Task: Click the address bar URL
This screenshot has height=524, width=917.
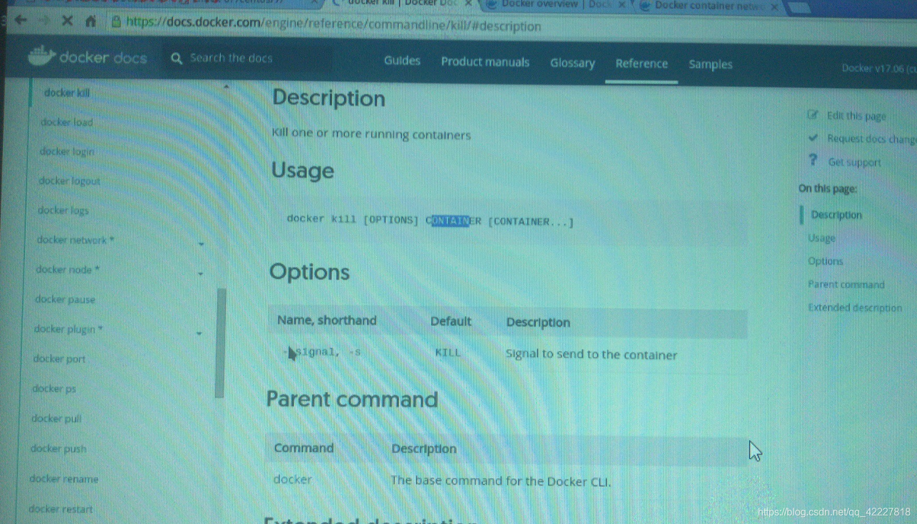Action: coord(333,26)
